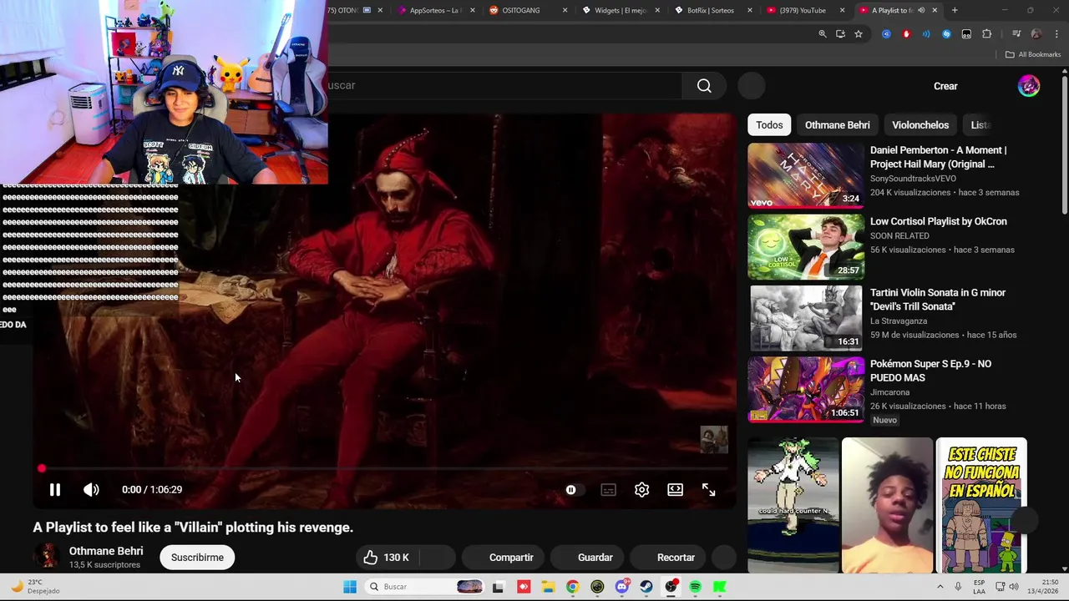Image resolution: width=1069 pixels, height=601 pixels.
Task: Bookmark this page with the star icon
Action: click(x=858, y=34)
